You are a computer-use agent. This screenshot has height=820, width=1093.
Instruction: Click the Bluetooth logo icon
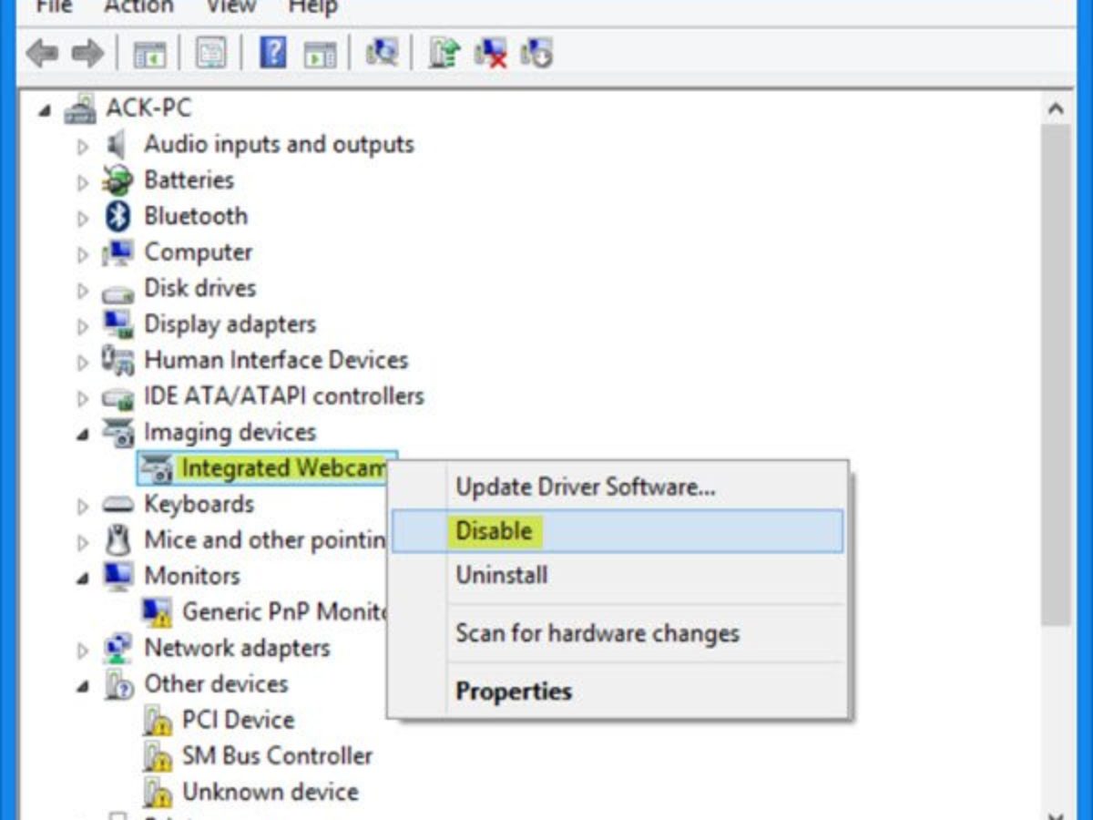pos(117,216)
